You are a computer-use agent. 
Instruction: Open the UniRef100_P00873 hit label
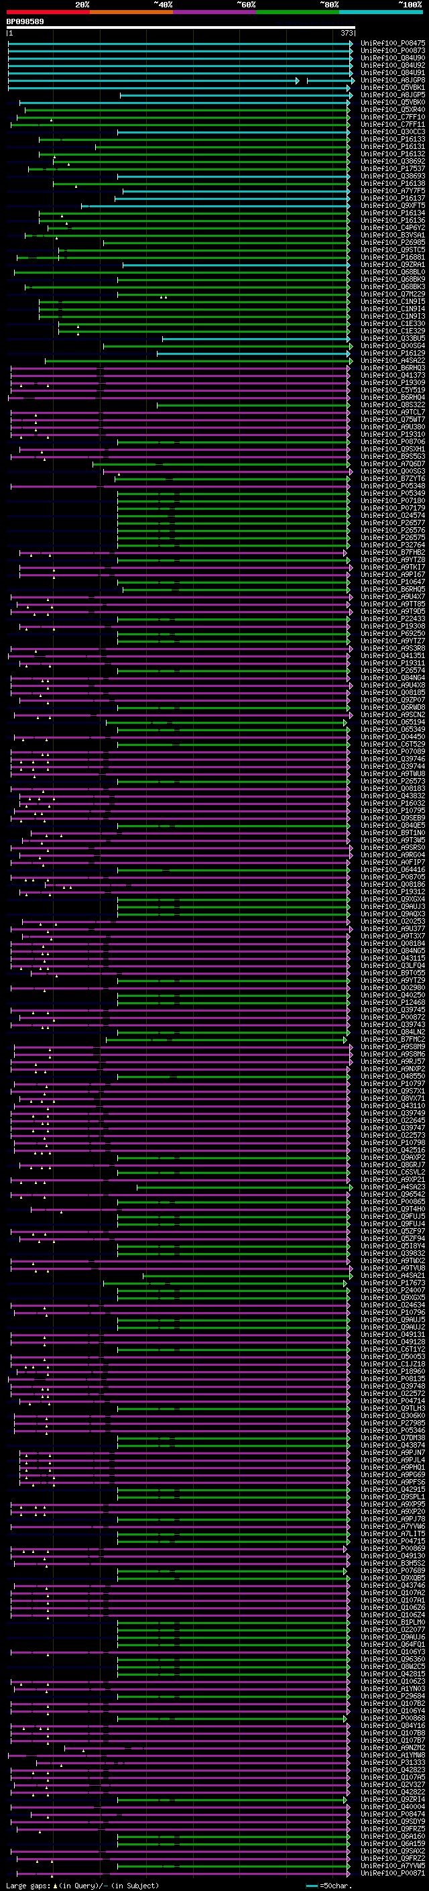coord(393,51)
